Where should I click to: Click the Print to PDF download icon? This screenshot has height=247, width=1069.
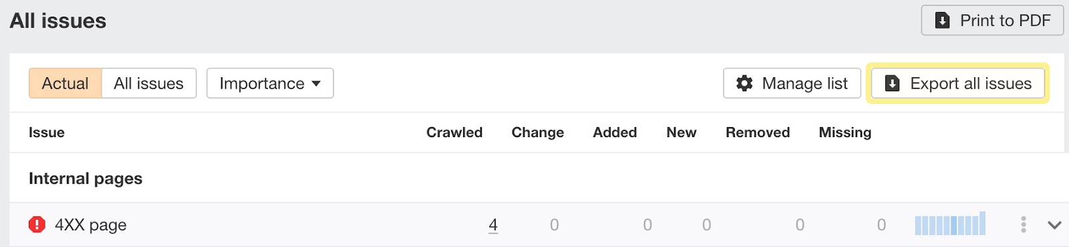pos(942,21)
